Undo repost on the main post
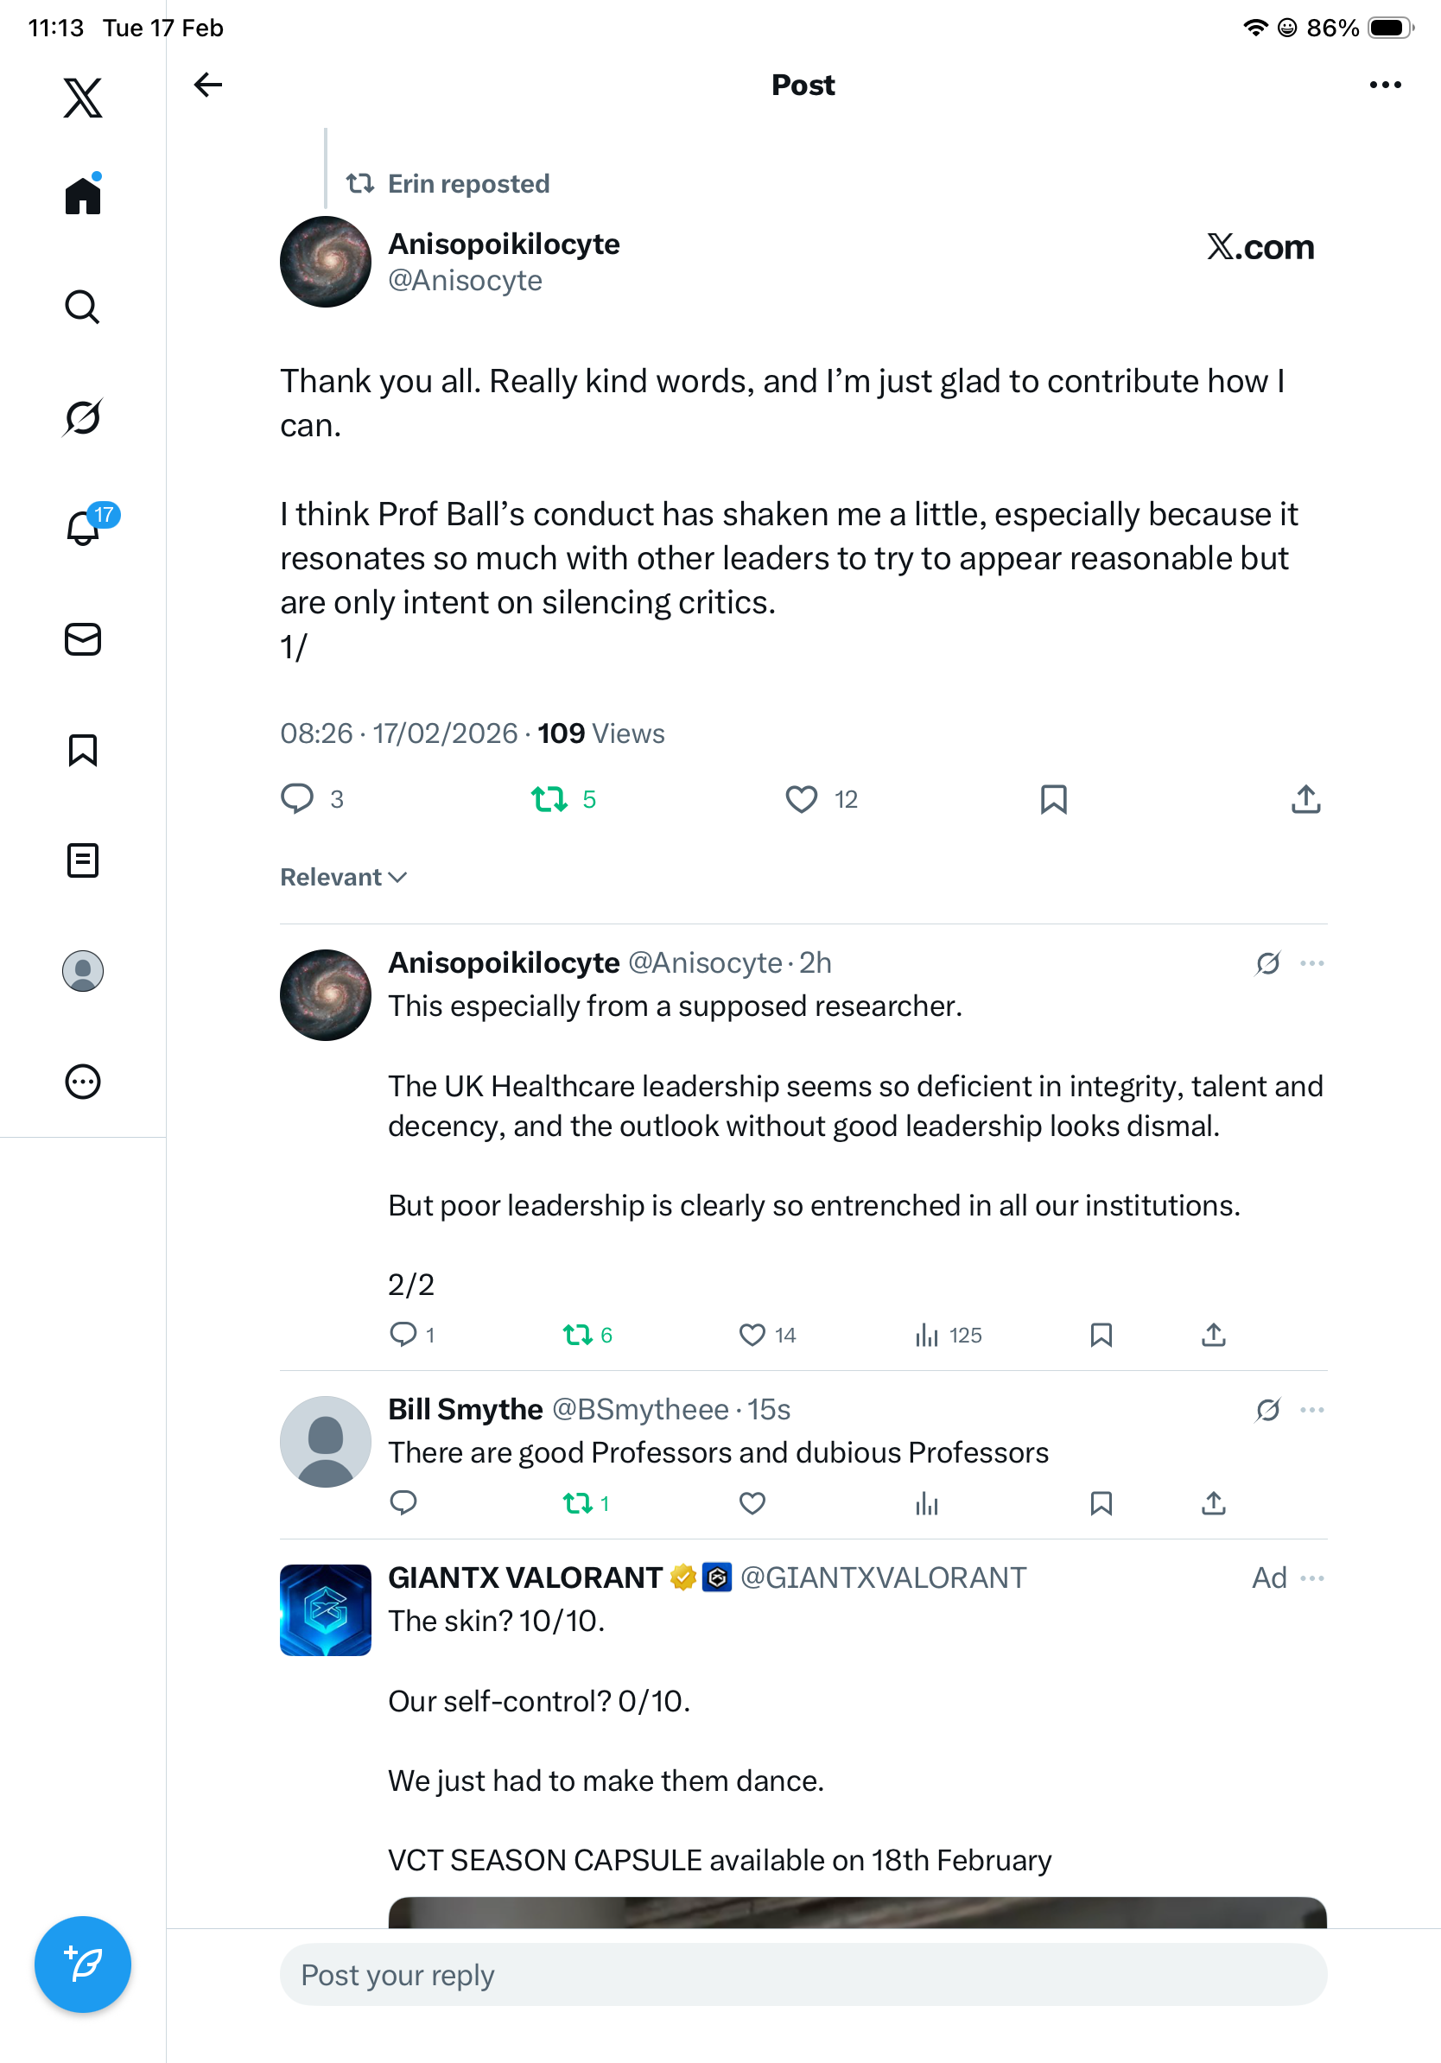This screenshot has height=2063, width=1441. click(x=549, y=799)
